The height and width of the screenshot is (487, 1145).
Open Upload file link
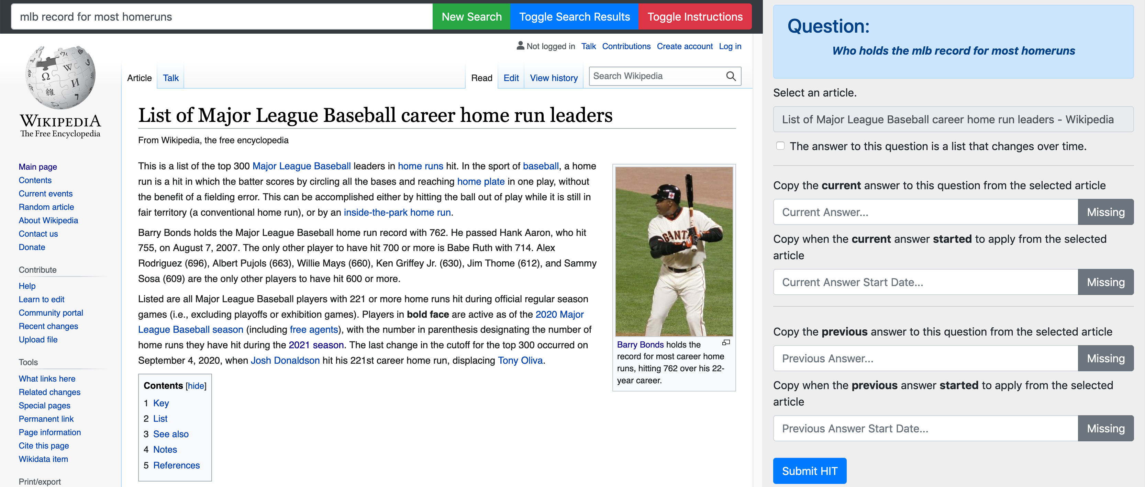click(x=38, y=339)
